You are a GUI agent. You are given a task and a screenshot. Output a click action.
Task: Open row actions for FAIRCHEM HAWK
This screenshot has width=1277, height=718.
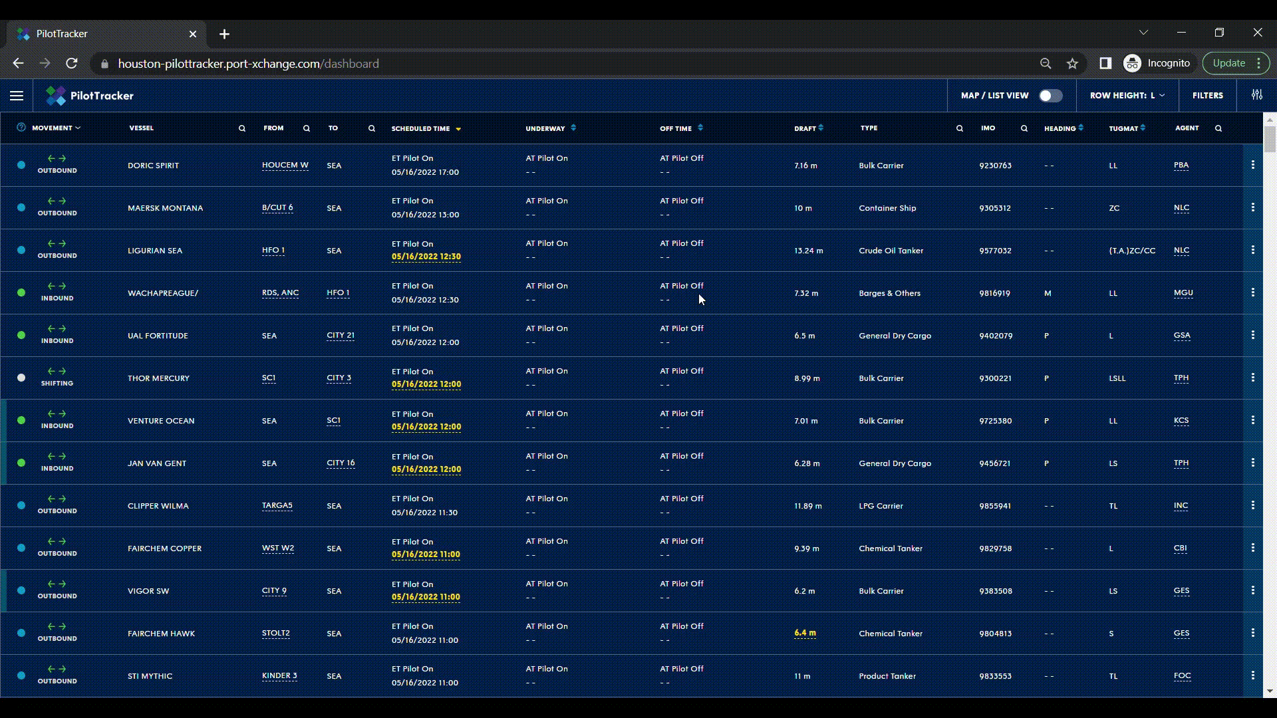click(1253, 633)
